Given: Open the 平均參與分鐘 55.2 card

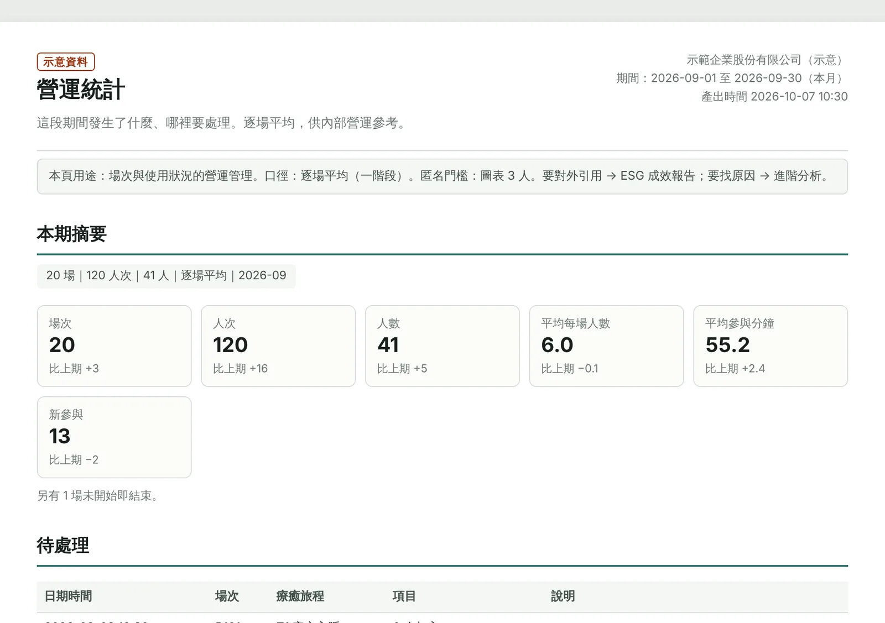Looking at the screenshot, I should (771, 346).
